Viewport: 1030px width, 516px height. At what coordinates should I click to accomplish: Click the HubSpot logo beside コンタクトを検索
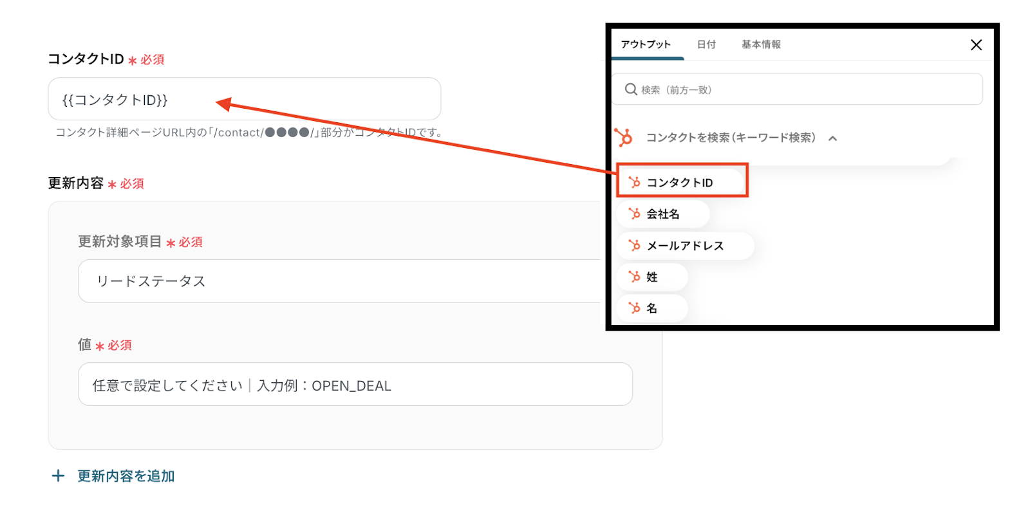tap(623, 137)
